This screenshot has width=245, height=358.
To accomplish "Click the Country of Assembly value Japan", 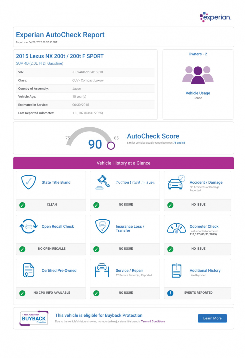I will point(76,88).
